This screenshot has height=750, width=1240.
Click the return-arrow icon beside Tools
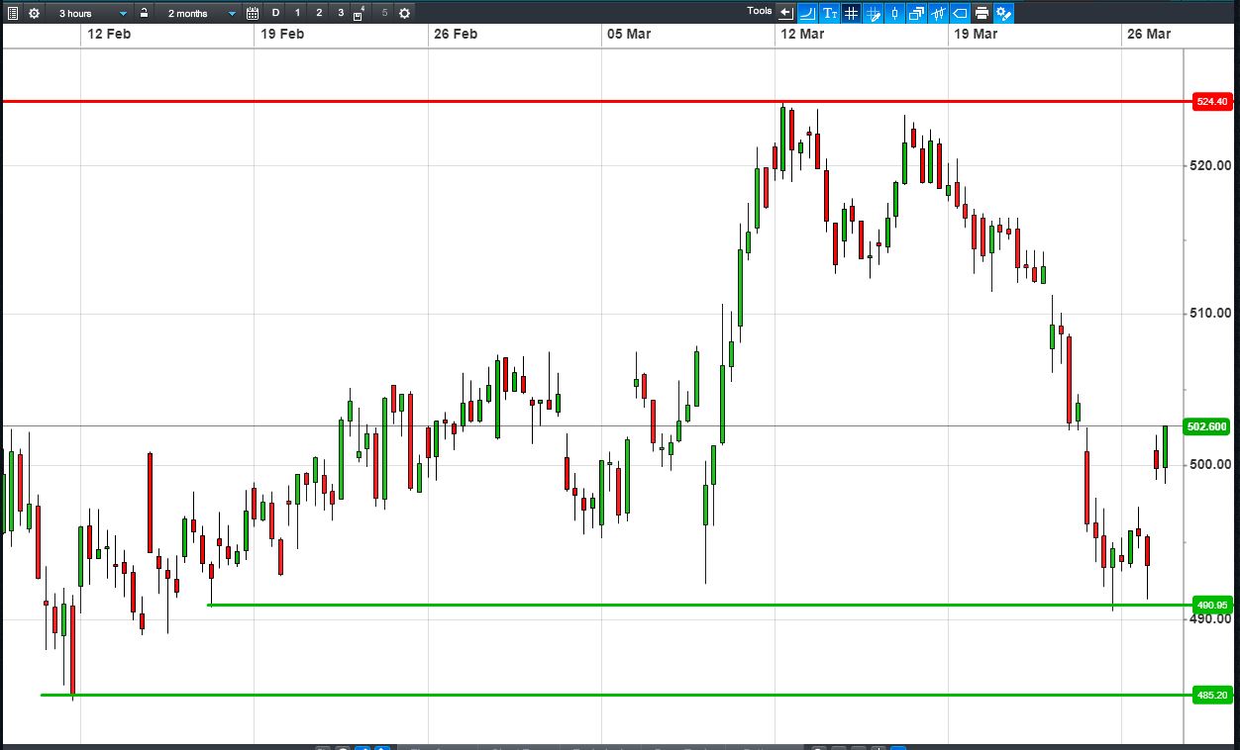click(785, 13)
